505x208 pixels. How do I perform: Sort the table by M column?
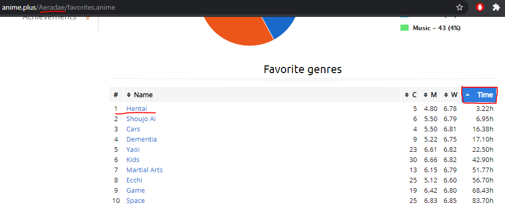pos(431,95)
